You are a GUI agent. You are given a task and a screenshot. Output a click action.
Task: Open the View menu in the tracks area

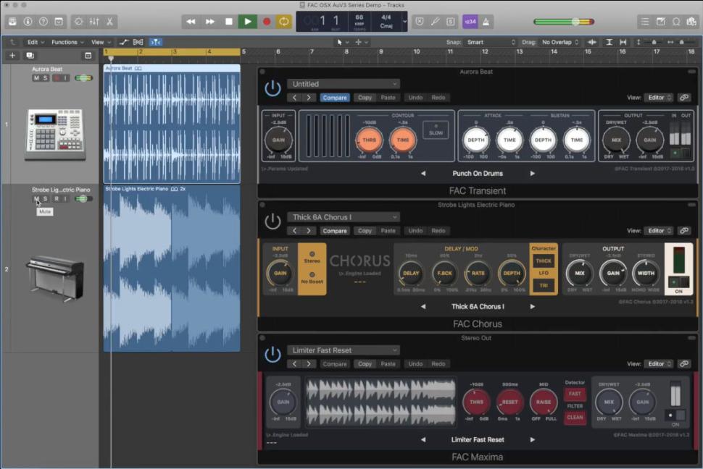pos(98,42)
